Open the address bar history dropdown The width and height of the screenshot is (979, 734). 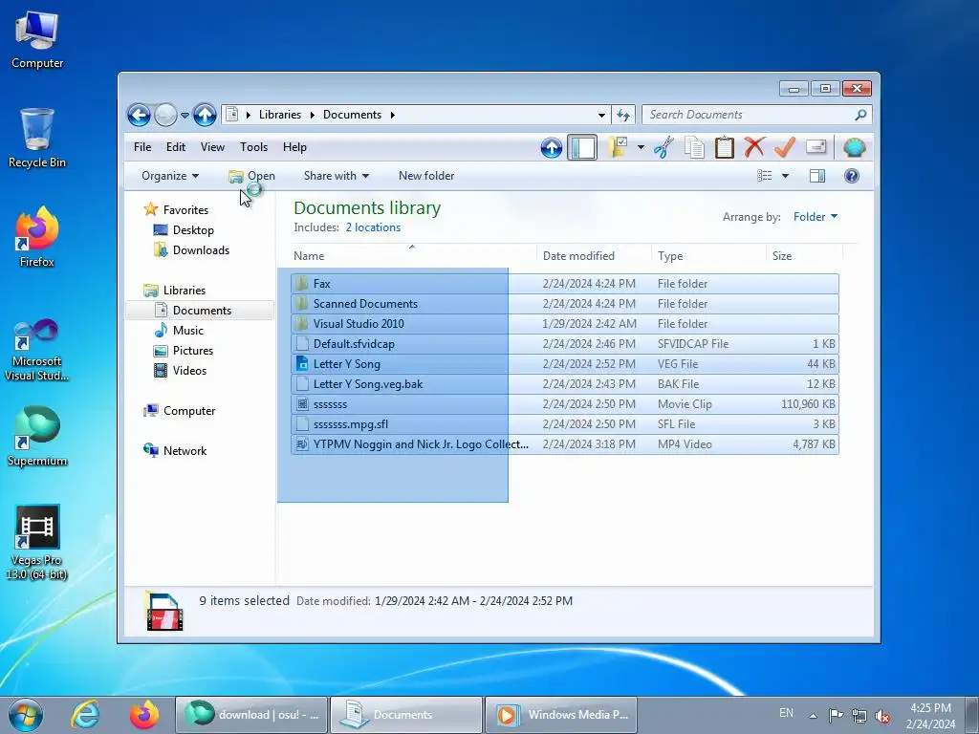[601, 115]
